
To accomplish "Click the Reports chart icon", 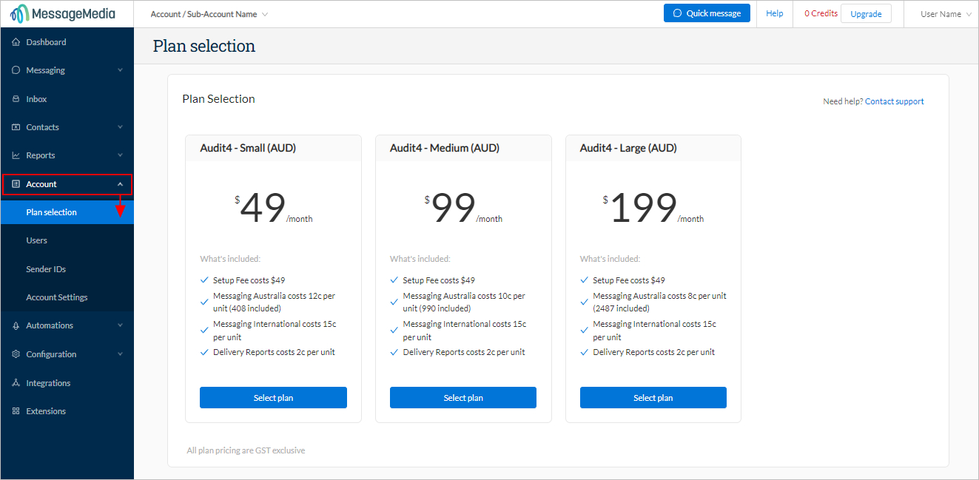I will [x=16, y=155].
